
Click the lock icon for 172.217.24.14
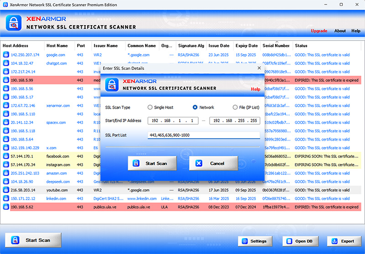click(x=6, y=72)
